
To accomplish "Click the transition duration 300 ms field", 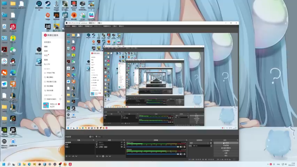I will click(x=201, y=146).
